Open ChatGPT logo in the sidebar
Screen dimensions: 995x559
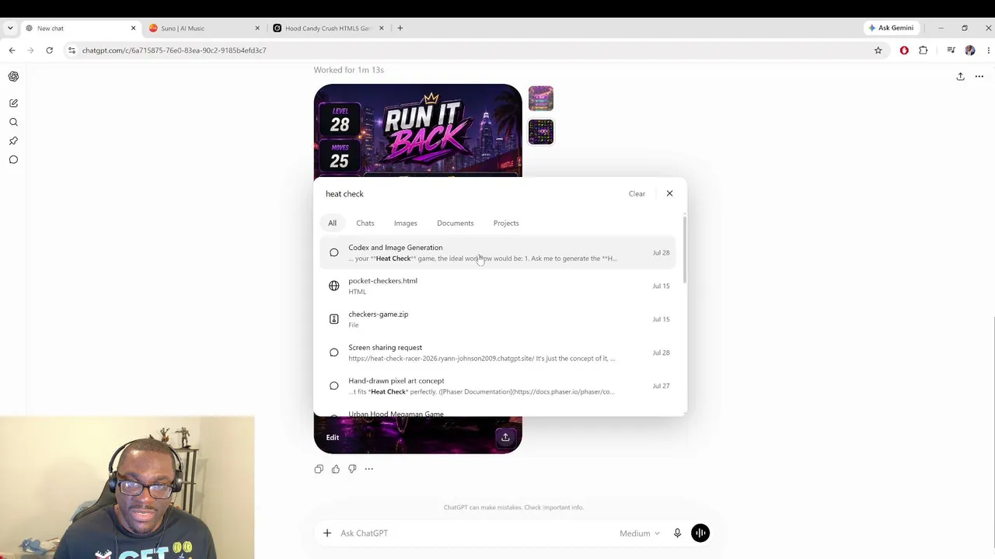pyautogui.click(x=13, y=76)
